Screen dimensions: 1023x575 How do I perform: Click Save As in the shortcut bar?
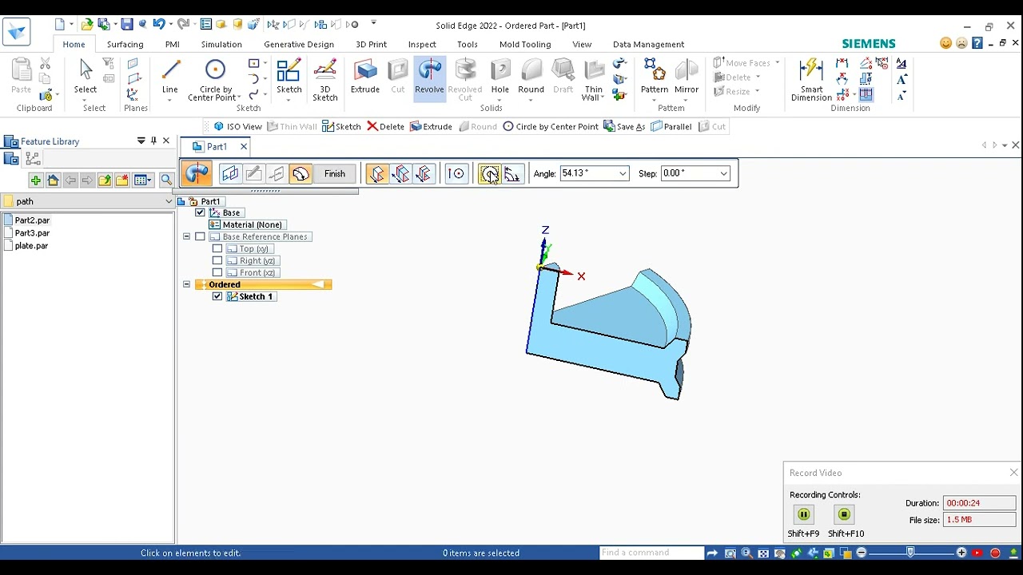623,127
